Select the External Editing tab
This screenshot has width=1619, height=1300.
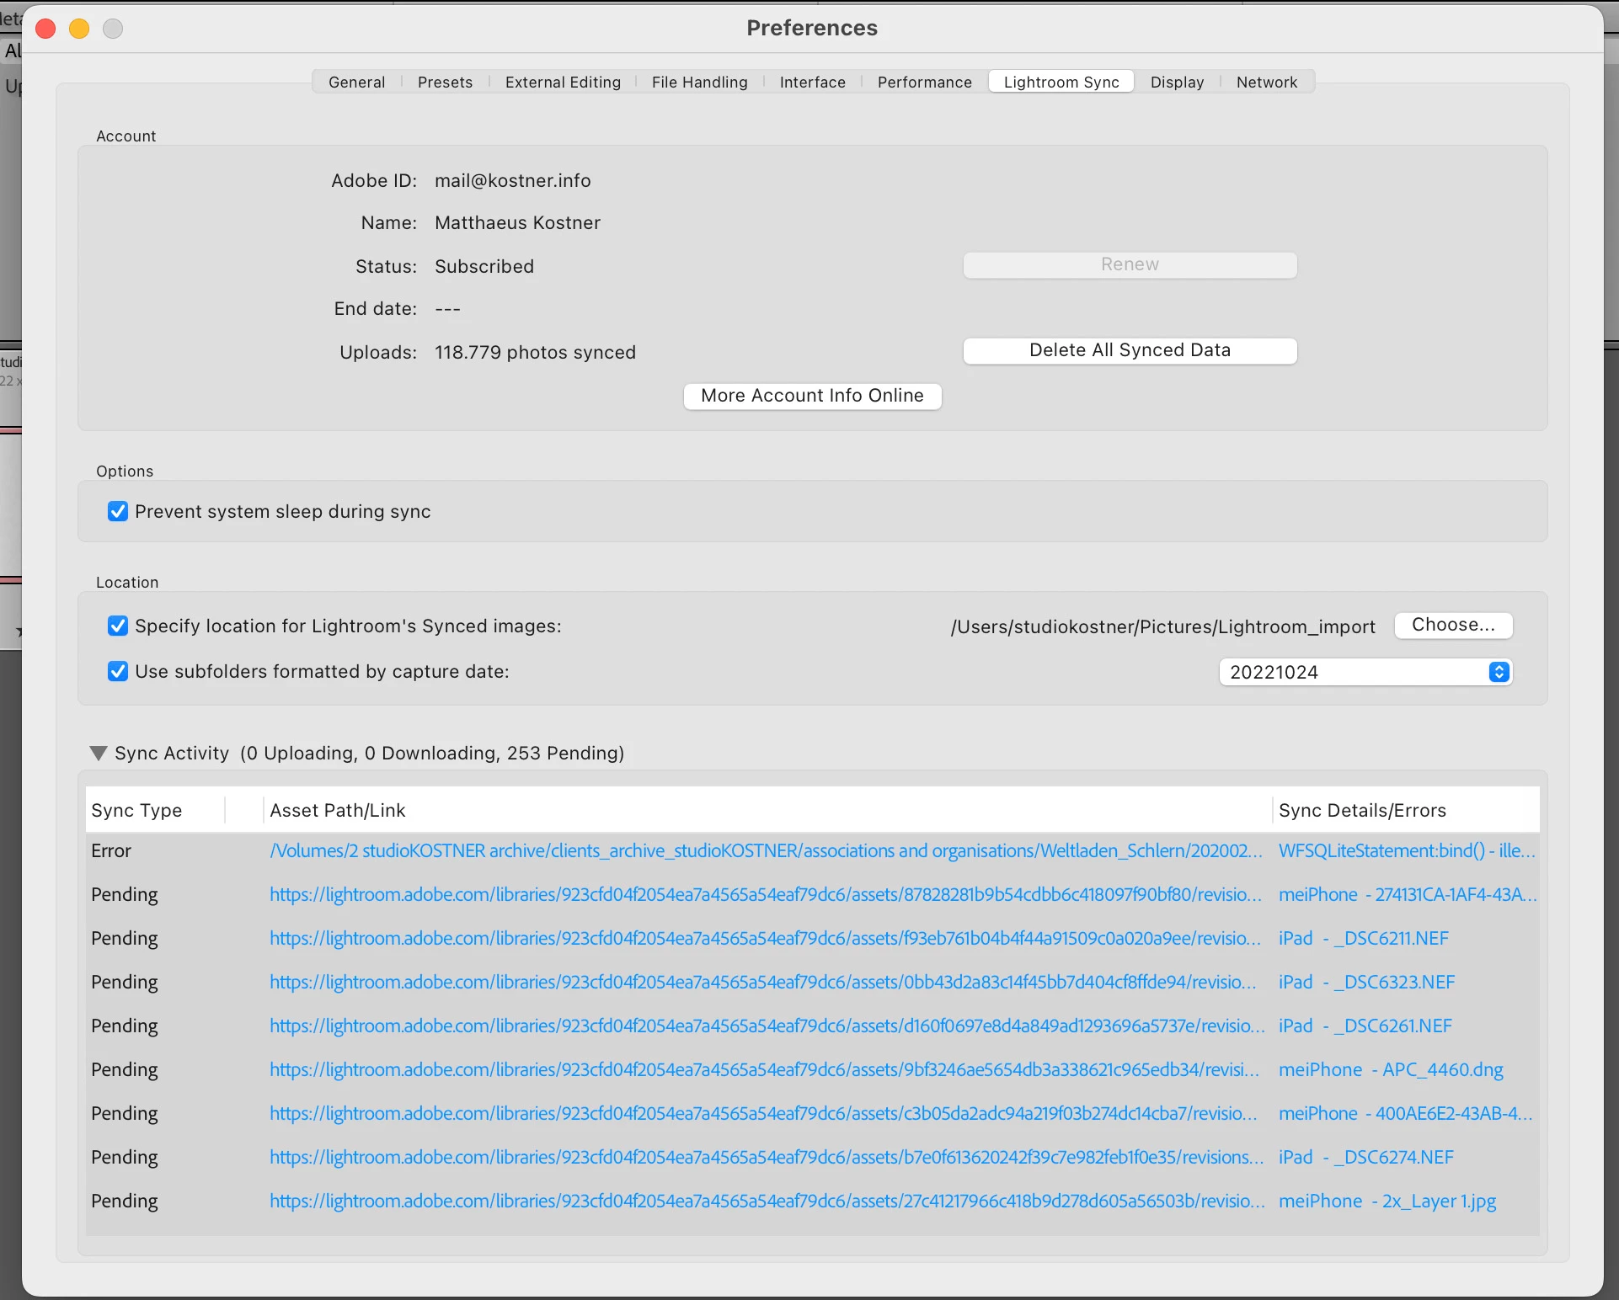tap(563, 83)
